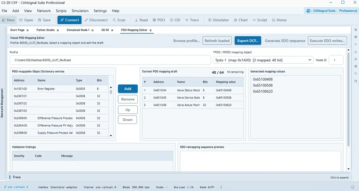Click the object dictionary list scroll-up arrow
The image size is (359, 191).
111,88
